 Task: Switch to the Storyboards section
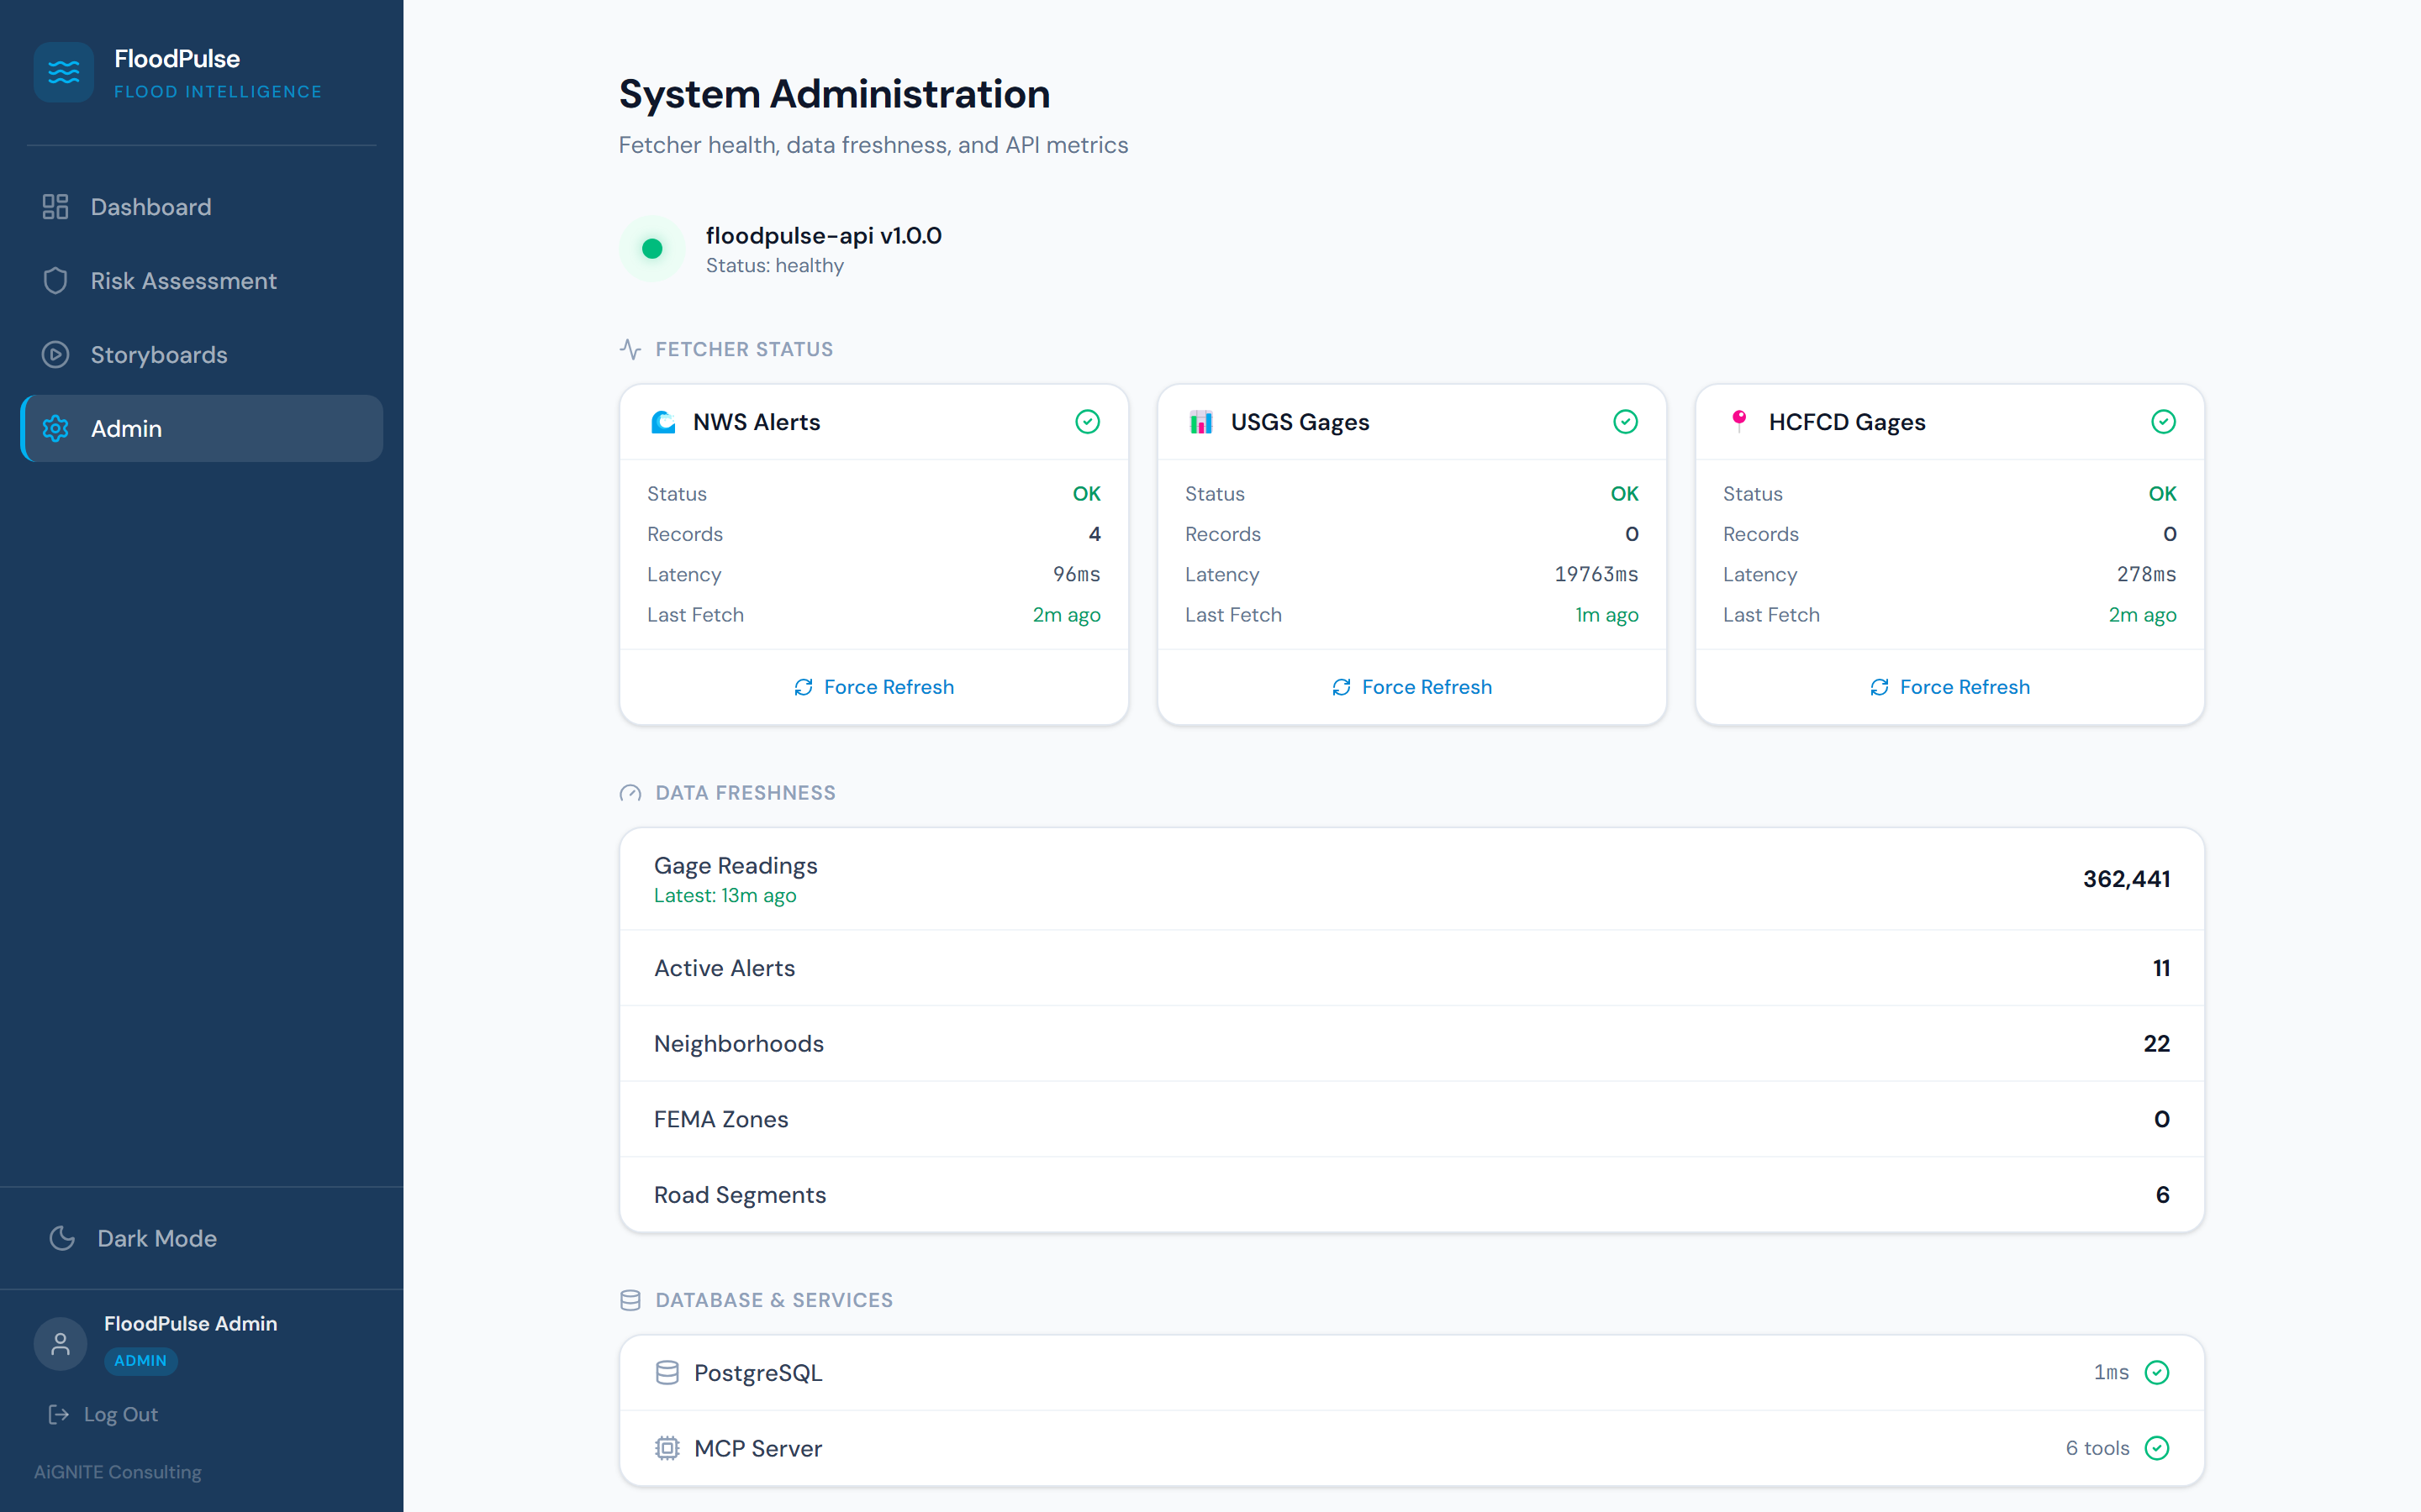click(158, 354)
